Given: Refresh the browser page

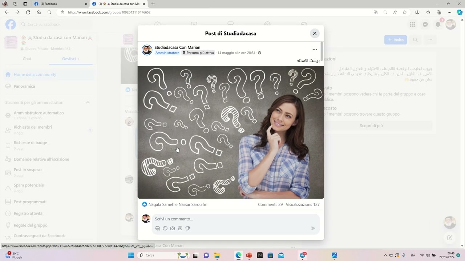Looking at the screenshot, I should (x=28, y=12).
